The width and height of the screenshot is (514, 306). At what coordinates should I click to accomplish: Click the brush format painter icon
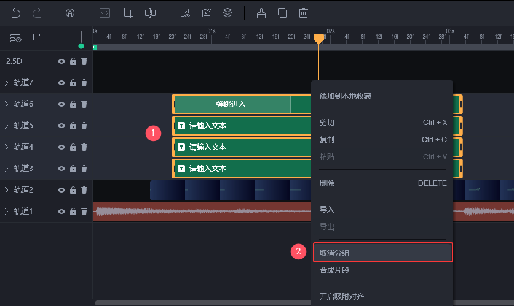coord(261,12)
